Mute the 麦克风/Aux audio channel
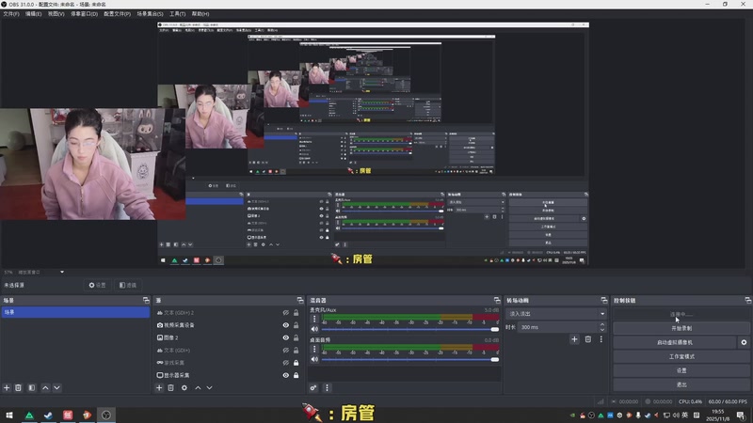753x423 pixels. coord(314,329)
